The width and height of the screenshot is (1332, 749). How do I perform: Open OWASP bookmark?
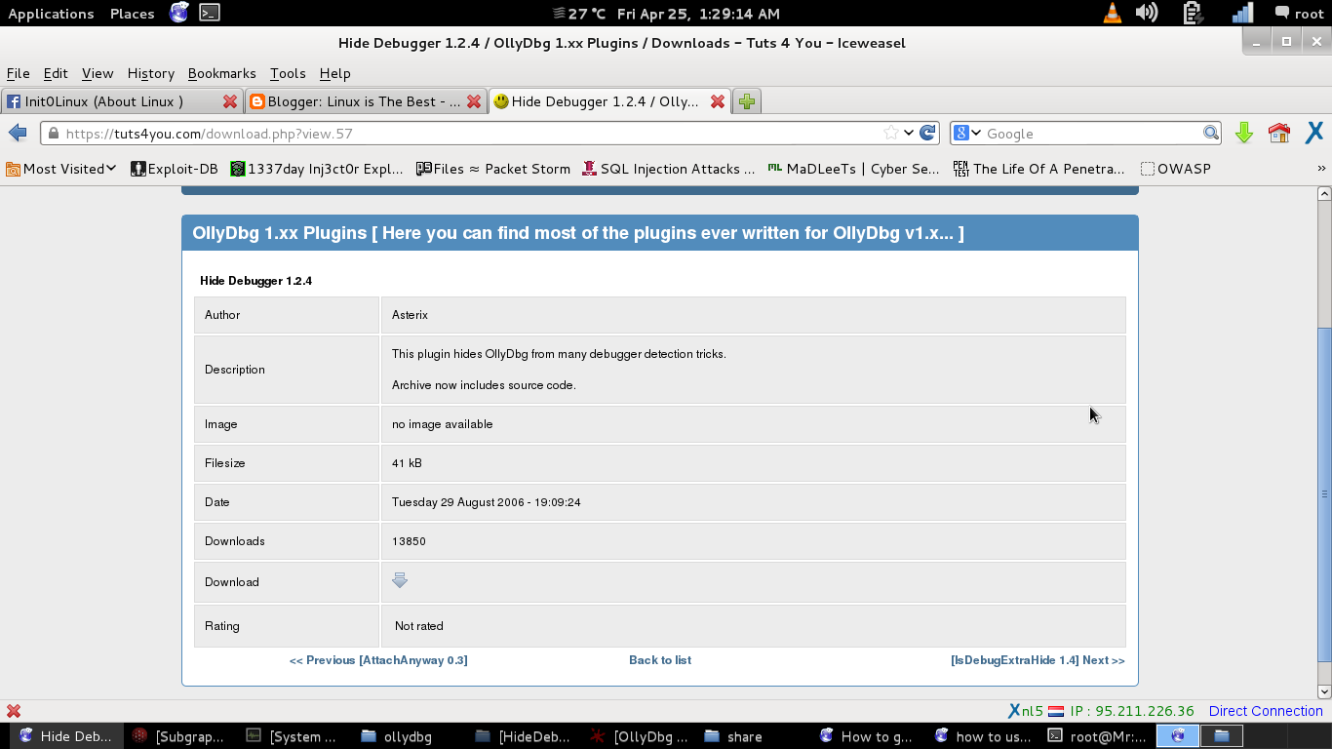pyautogui.click(x=1176, y=169)
